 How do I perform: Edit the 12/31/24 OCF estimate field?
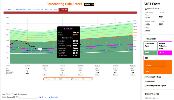(x=80, y=69)
